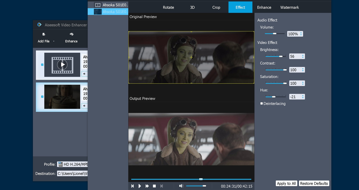Click audio icon of first file

[84, 74]
